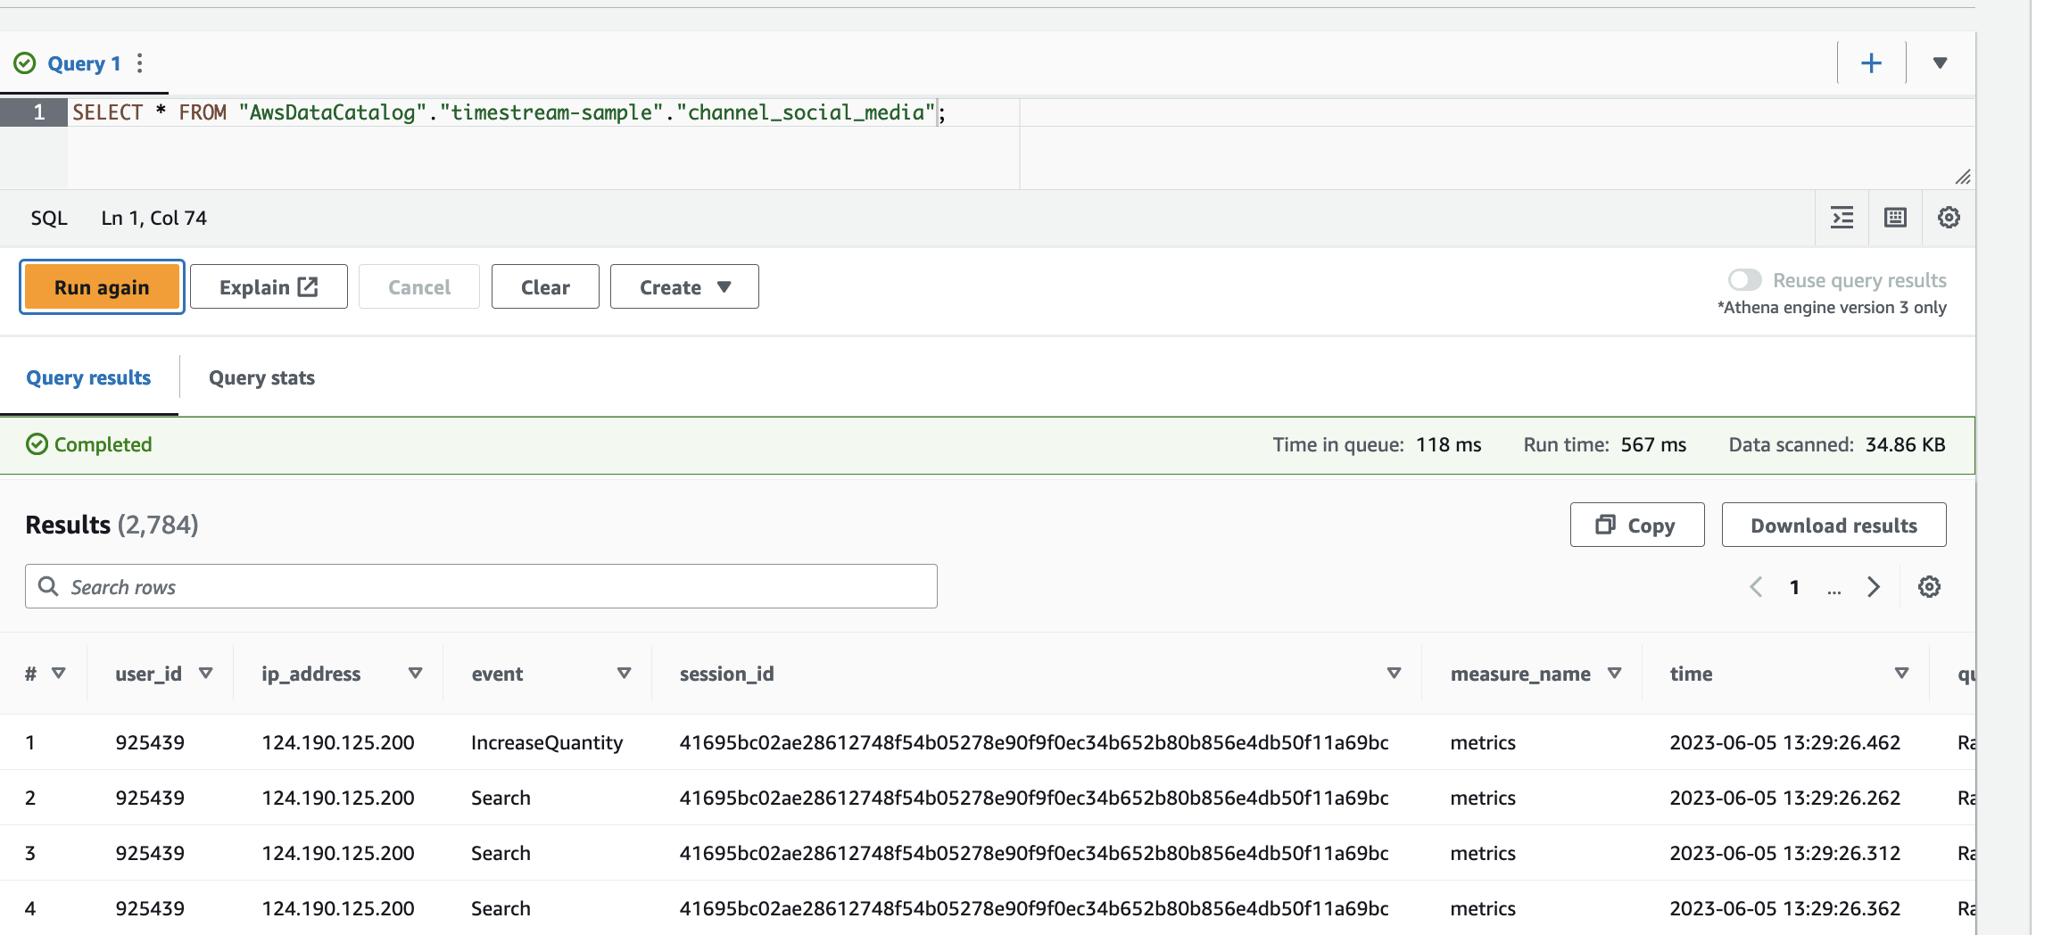Sort by ip_address column
Viewport: 2061px width, 935px height.
416,674
